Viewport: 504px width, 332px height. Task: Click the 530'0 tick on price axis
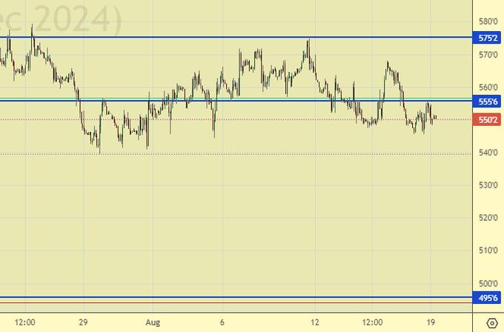point(487,185)
